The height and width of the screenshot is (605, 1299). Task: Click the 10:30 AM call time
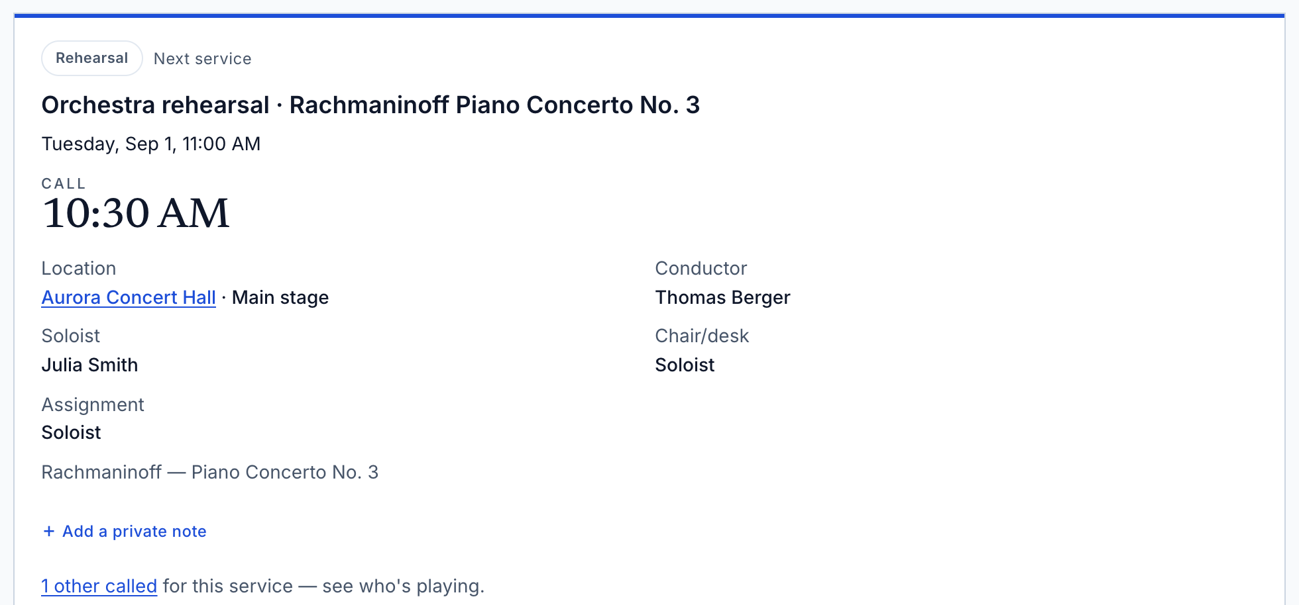point(136,214)
